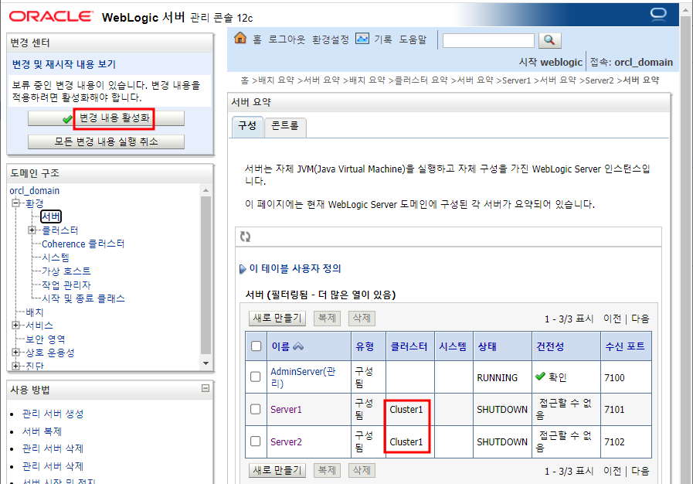Viewport: 693px width, 484px height.
Task: Click the refresh arrows icon above the table
Action: (245, 237)
